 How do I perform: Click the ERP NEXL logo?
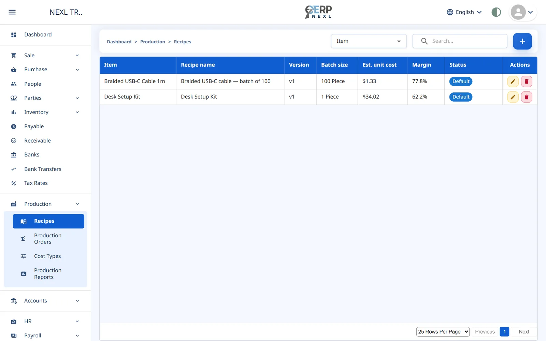(x=318, y=12)
